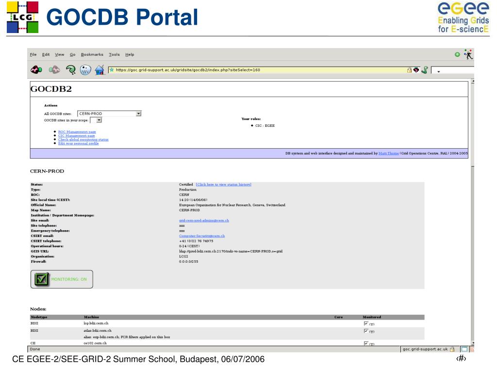The height and width of the screenshot is (373, 497).
Task: Open the File menu
Action: coord(33,54)
